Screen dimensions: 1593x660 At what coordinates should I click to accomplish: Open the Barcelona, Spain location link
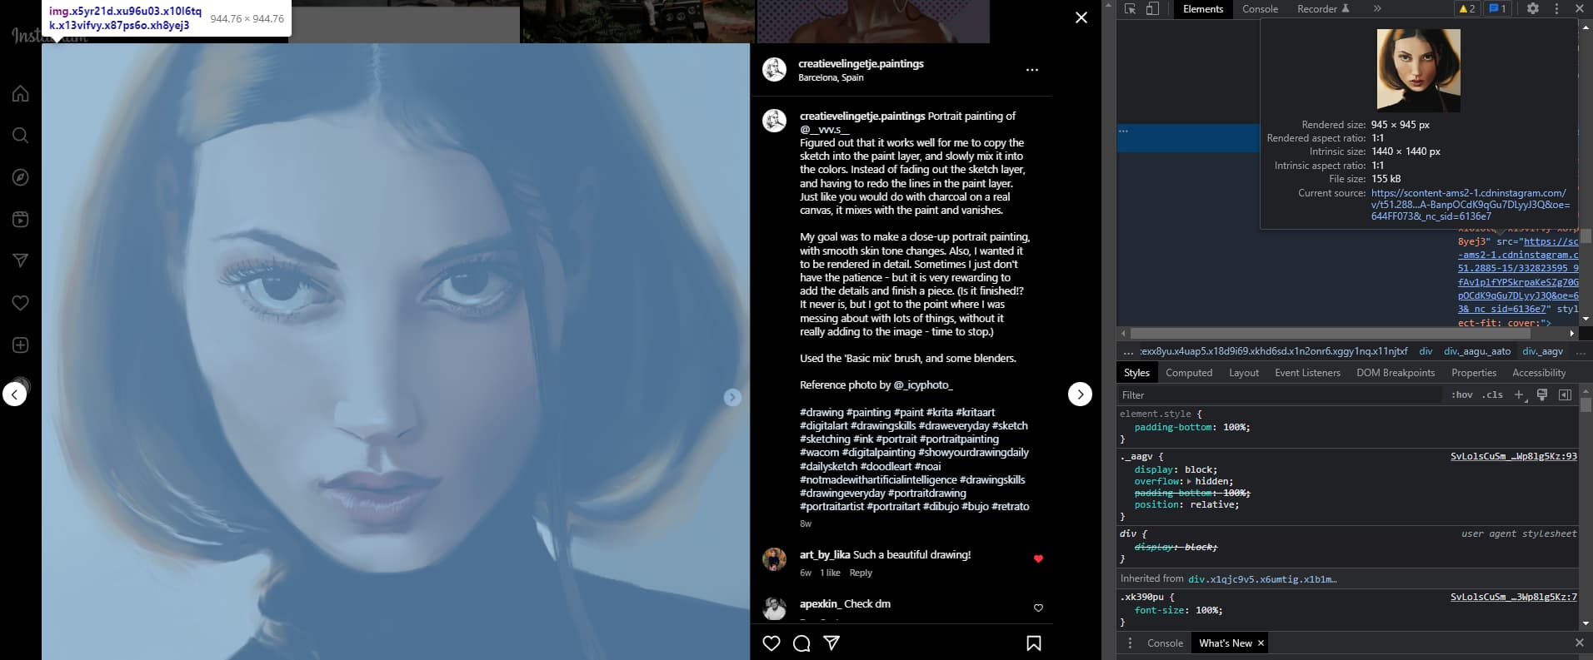(x=831, y=77)
